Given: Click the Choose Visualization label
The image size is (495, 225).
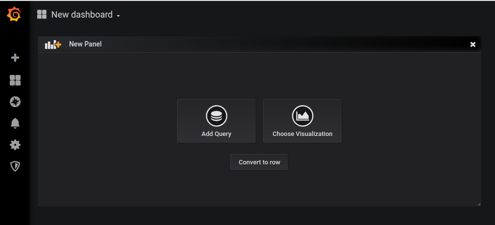Looking at the screenshot, I should (302, 134).
